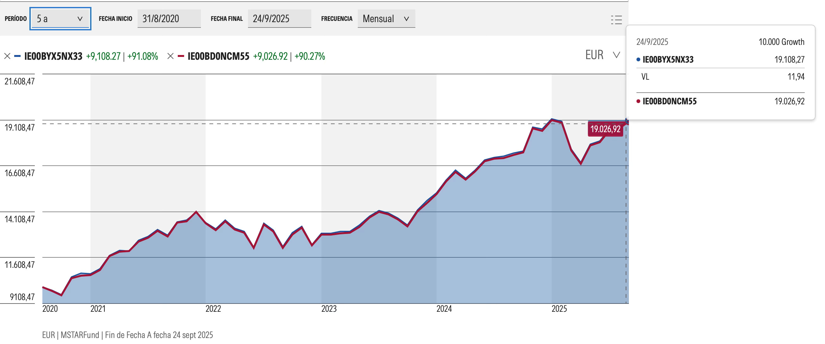Open the list view icon at top right

(x=616, y=20)
